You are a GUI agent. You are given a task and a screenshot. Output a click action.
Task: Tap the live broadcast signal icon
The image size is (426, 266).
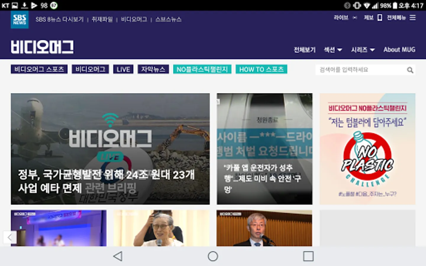tap(355, 18)
